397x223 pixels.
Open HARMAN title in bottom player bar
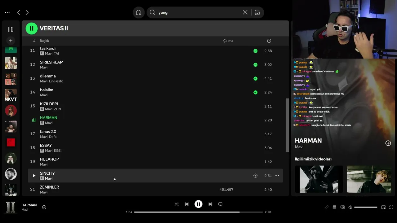click(x=29, y=205)
